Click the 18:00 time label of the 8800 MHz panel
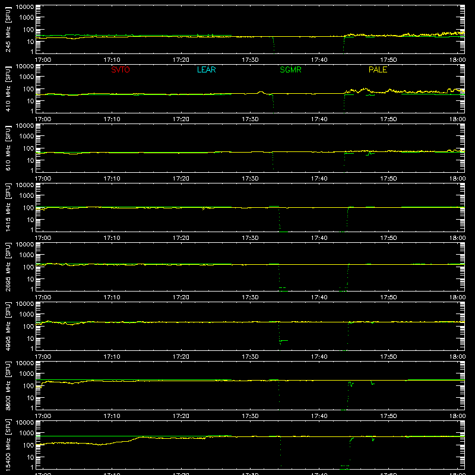Screen dimensions: 475x475 point(457,416)
